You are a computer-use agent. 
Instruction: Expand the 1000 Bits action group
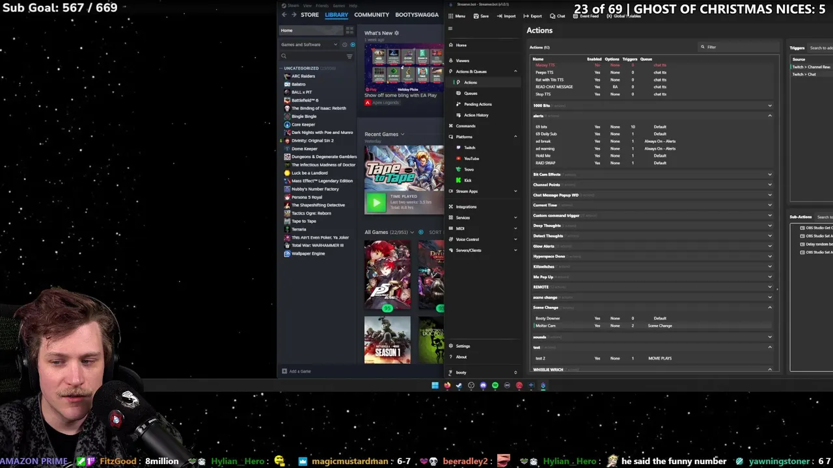pos(770,106)
